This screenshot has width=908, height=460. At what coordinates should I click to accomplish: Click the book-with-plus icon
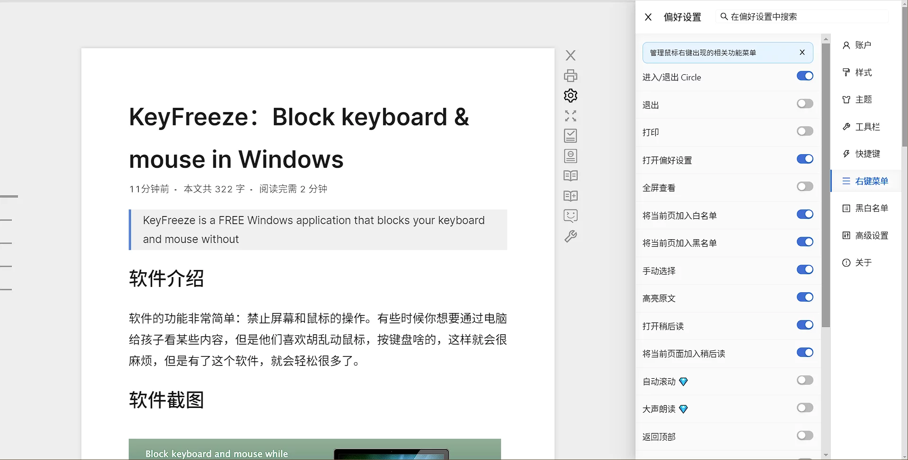(x=570, y=196)
